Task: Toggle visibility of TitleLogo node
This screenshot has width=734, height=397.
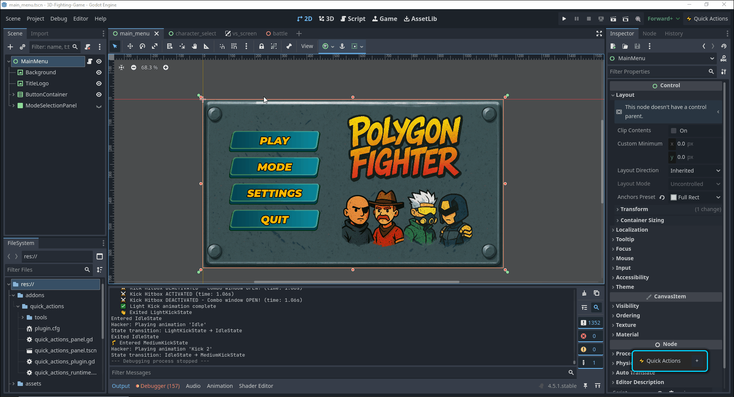Action: click(99, 83)
